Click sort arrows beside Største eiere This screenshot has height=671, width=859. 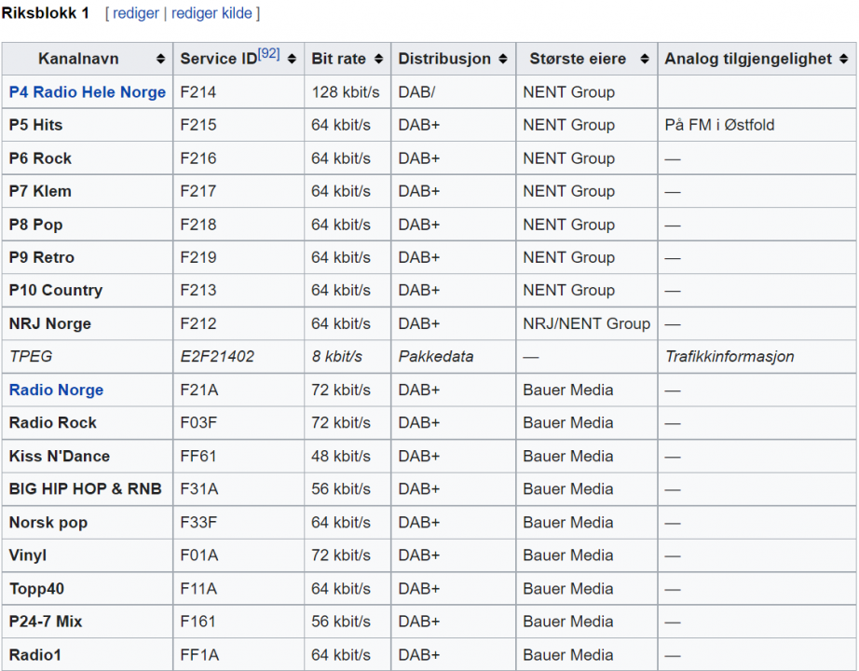click(645, 59)
